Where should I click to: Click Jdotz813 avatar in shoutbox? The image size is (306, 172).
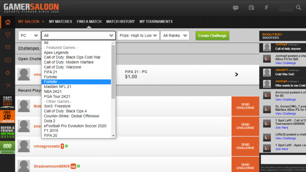[267, 73]
